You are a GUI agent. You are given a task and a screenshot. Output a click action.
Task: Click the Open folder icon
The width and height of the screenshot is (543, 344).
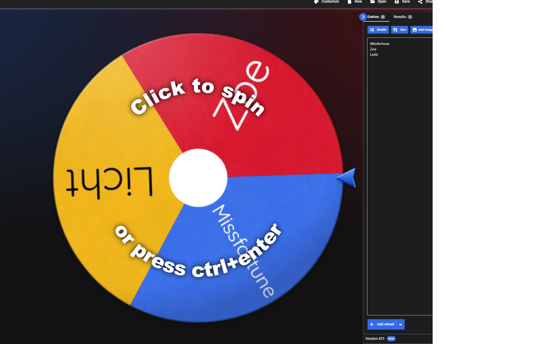coord(372,2)
